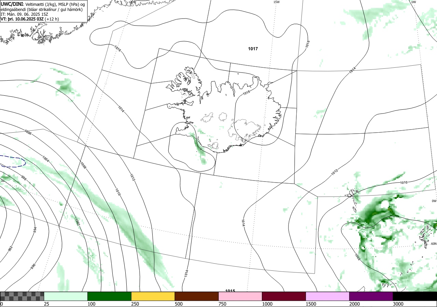This screenshot has height=307, width=437.
Task: Select the yellow 250–500 legend swatch
Action: 153,296
